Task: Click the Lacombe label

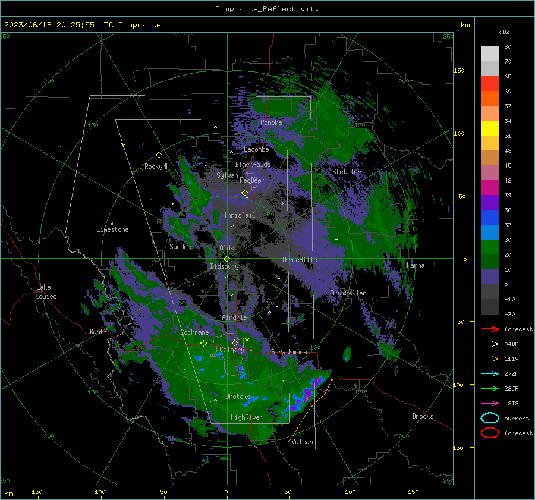Action: pos(256,149)
